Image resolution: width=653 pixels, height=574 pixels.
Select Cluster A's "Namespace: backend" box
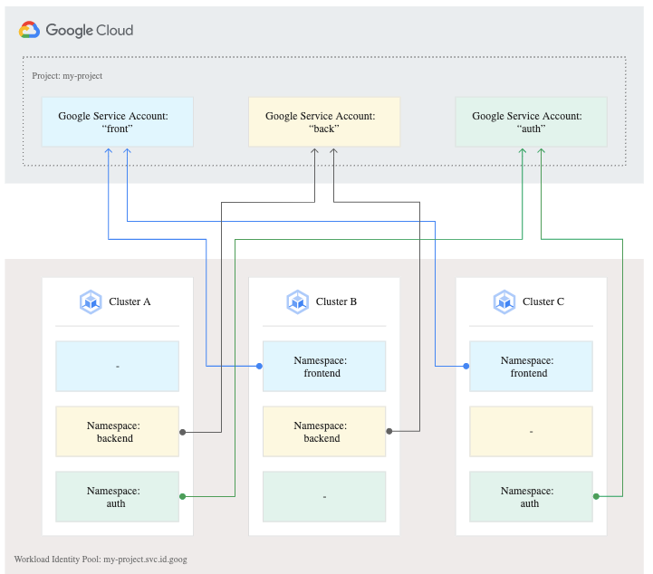[118, 432]
